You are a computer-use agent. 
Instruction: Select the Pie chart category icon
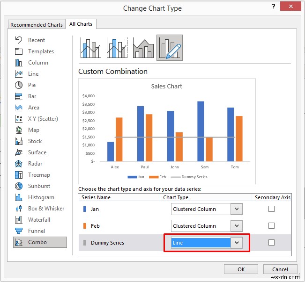tap(19, 85)
